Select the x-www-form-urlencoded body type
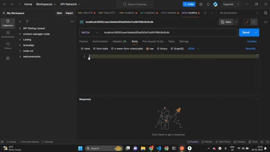 click(x=127, y=49)
